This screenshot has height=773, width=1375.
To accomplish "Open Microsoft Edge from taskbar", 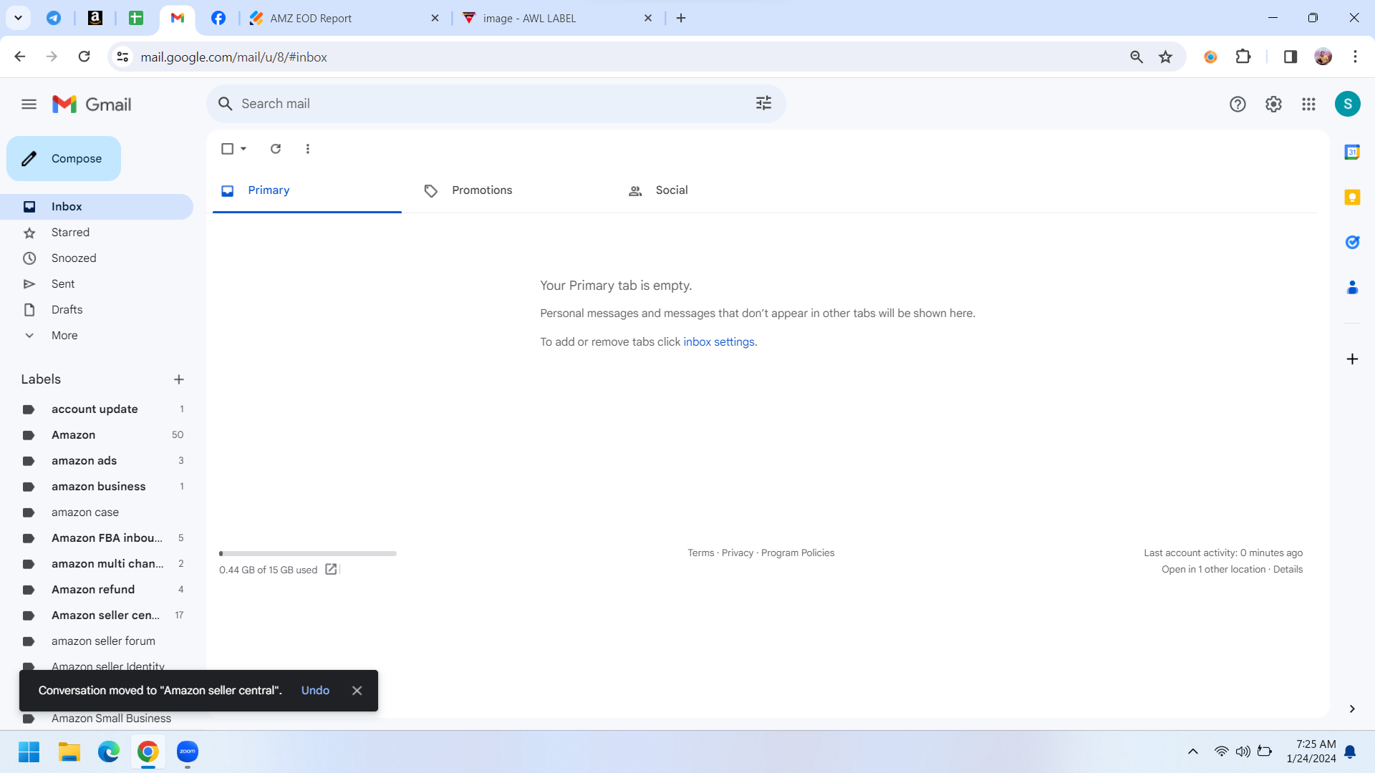I will tap(109, 752).
